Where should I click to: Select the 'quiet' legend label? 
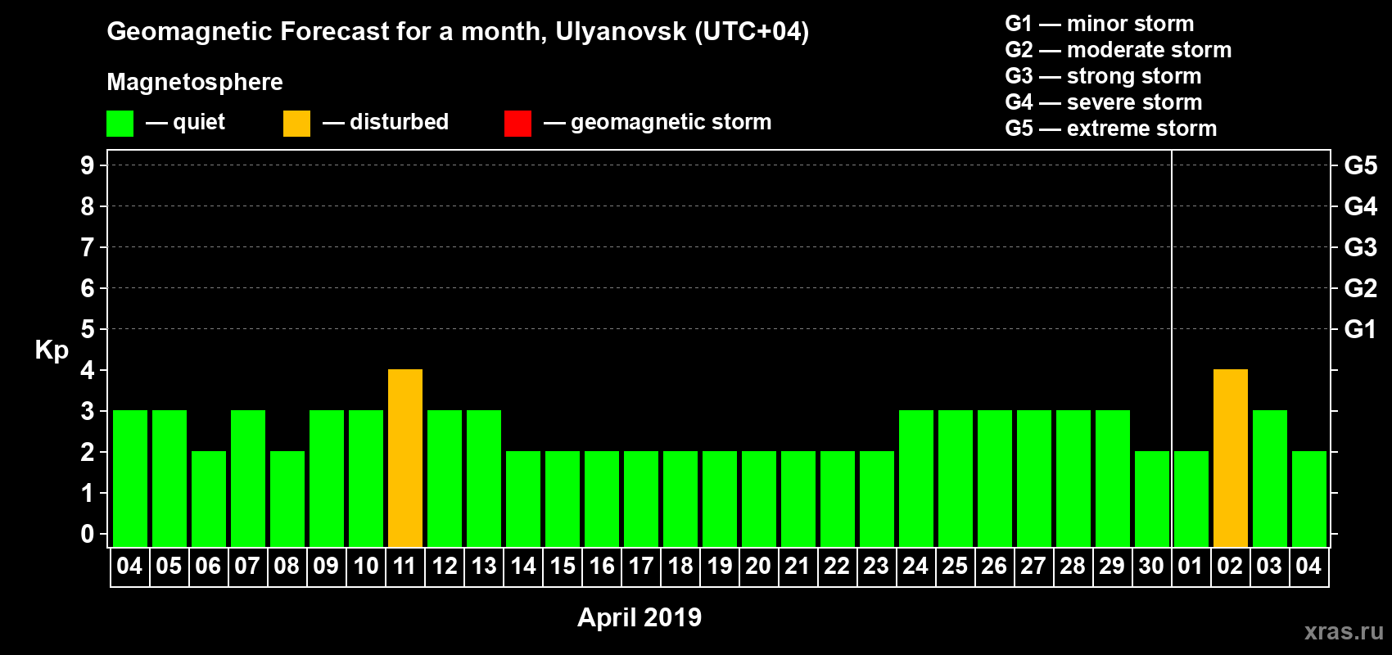[x=199, y=122]
